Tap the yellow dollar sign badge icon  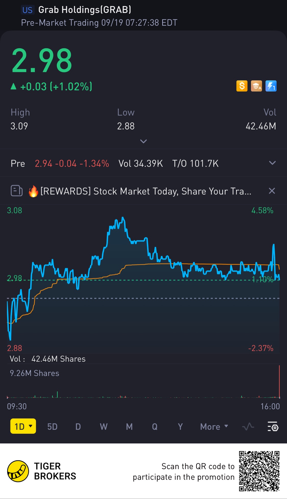(x=242, y=86)
